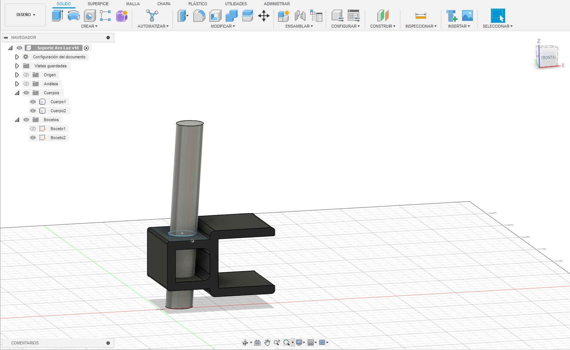Click the New Component icon in Ensamblar

pyautogui.click(x=284, y=16)
